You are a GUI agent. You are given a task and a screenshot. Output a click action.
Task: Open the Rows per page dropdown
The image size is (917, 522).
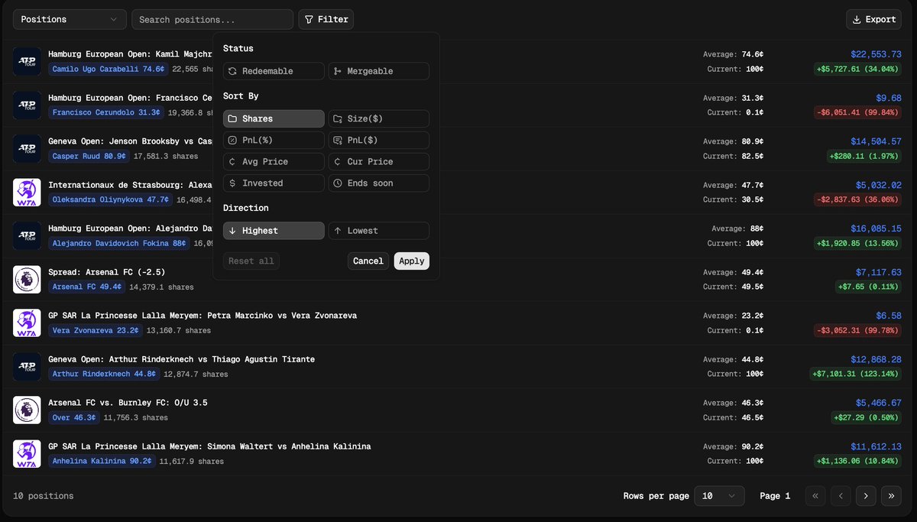719,496
